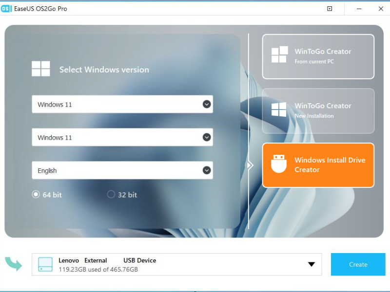Choose WinToGo Creator New Installation
Viewport: 390px width, 292px height.
[x=318, y=111]
